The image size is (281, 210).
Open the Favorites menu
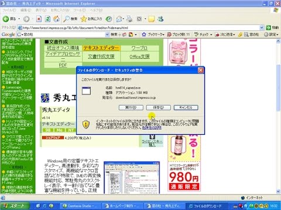pos(60,10)
